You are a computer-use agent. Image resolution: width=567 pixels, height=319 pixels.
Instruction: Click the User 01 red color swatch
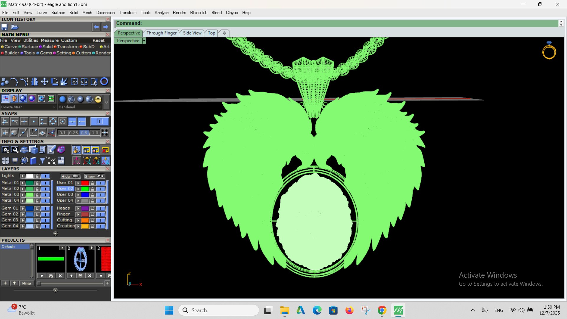(85, 183)
